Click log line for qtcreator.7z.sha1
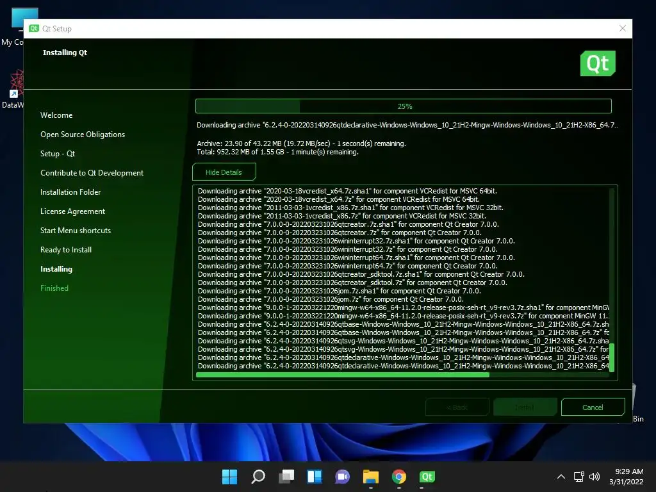The height and width of the screenshot is (492, 656). pos(348,224)
